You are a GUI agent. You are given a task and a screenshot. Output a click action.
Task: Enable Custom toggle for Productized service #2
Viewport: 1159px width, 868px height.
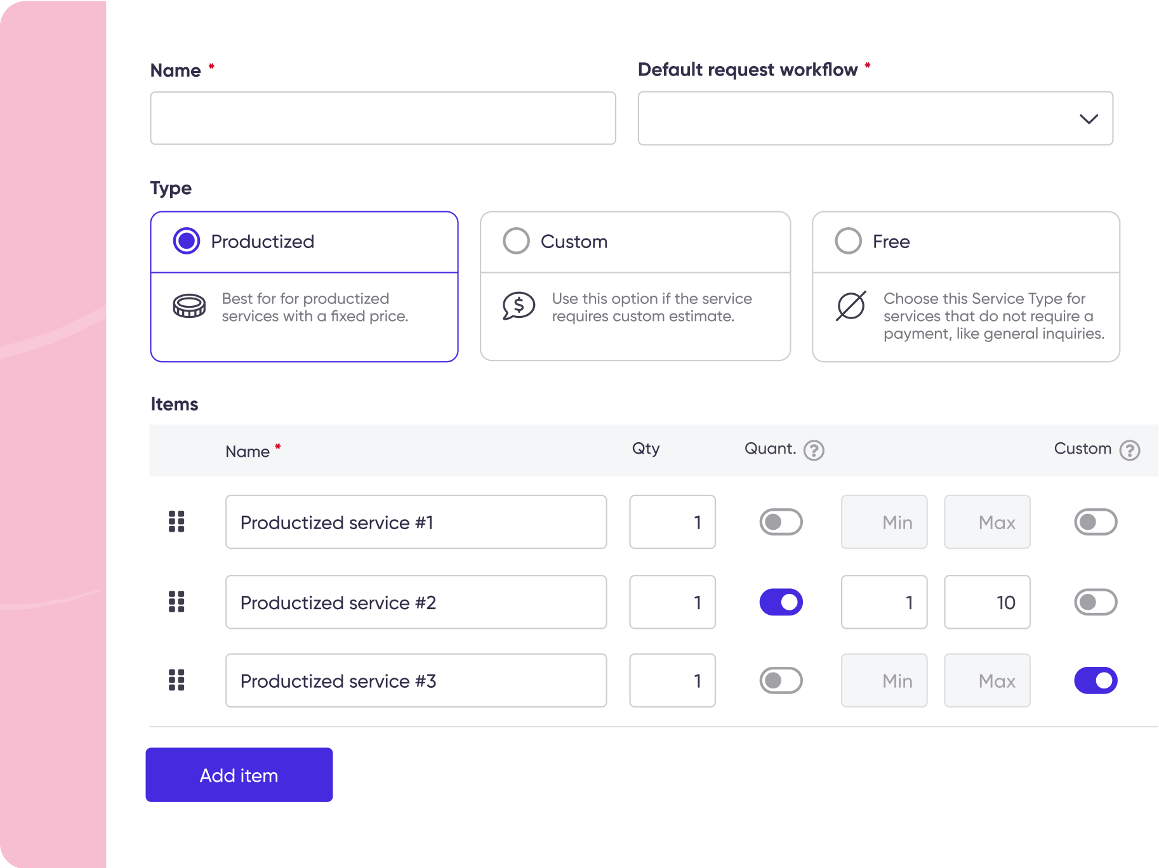(x=1096, y=602)
